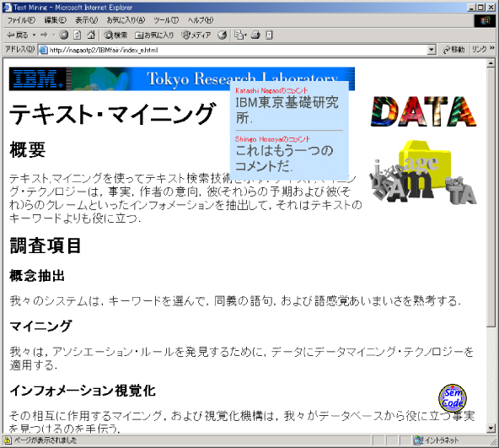The image size is (499, 448).
Task: Open the 検索 search pane
Action: click(x=115, y=35)
